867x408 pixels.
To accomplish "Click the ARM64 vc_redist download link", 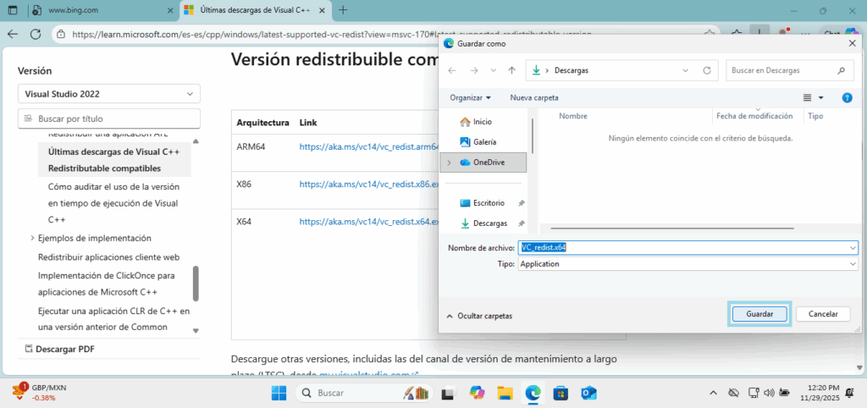I will pos(369,147).
